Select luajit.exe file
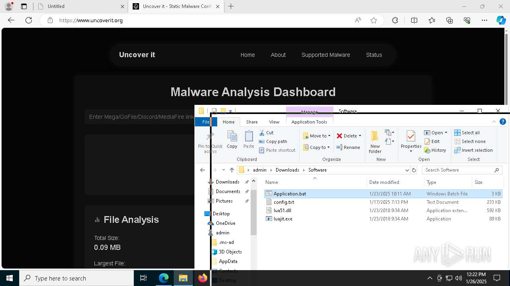 (283, 219)
